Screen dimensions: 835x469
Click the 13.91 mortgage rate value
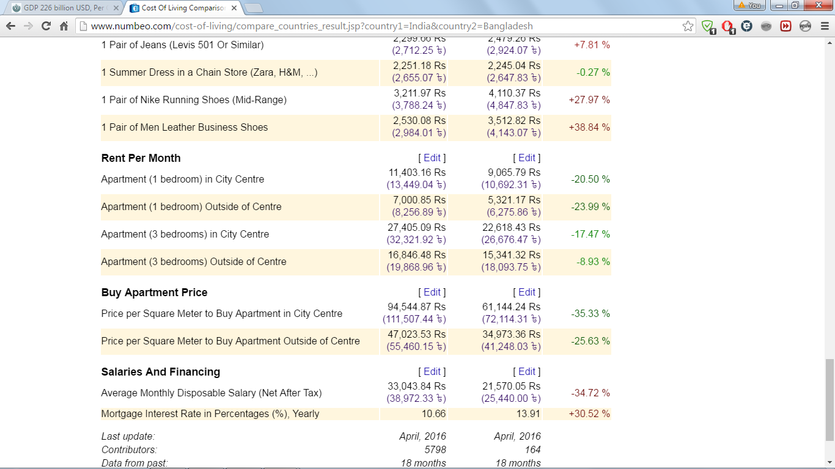point(529,413)
